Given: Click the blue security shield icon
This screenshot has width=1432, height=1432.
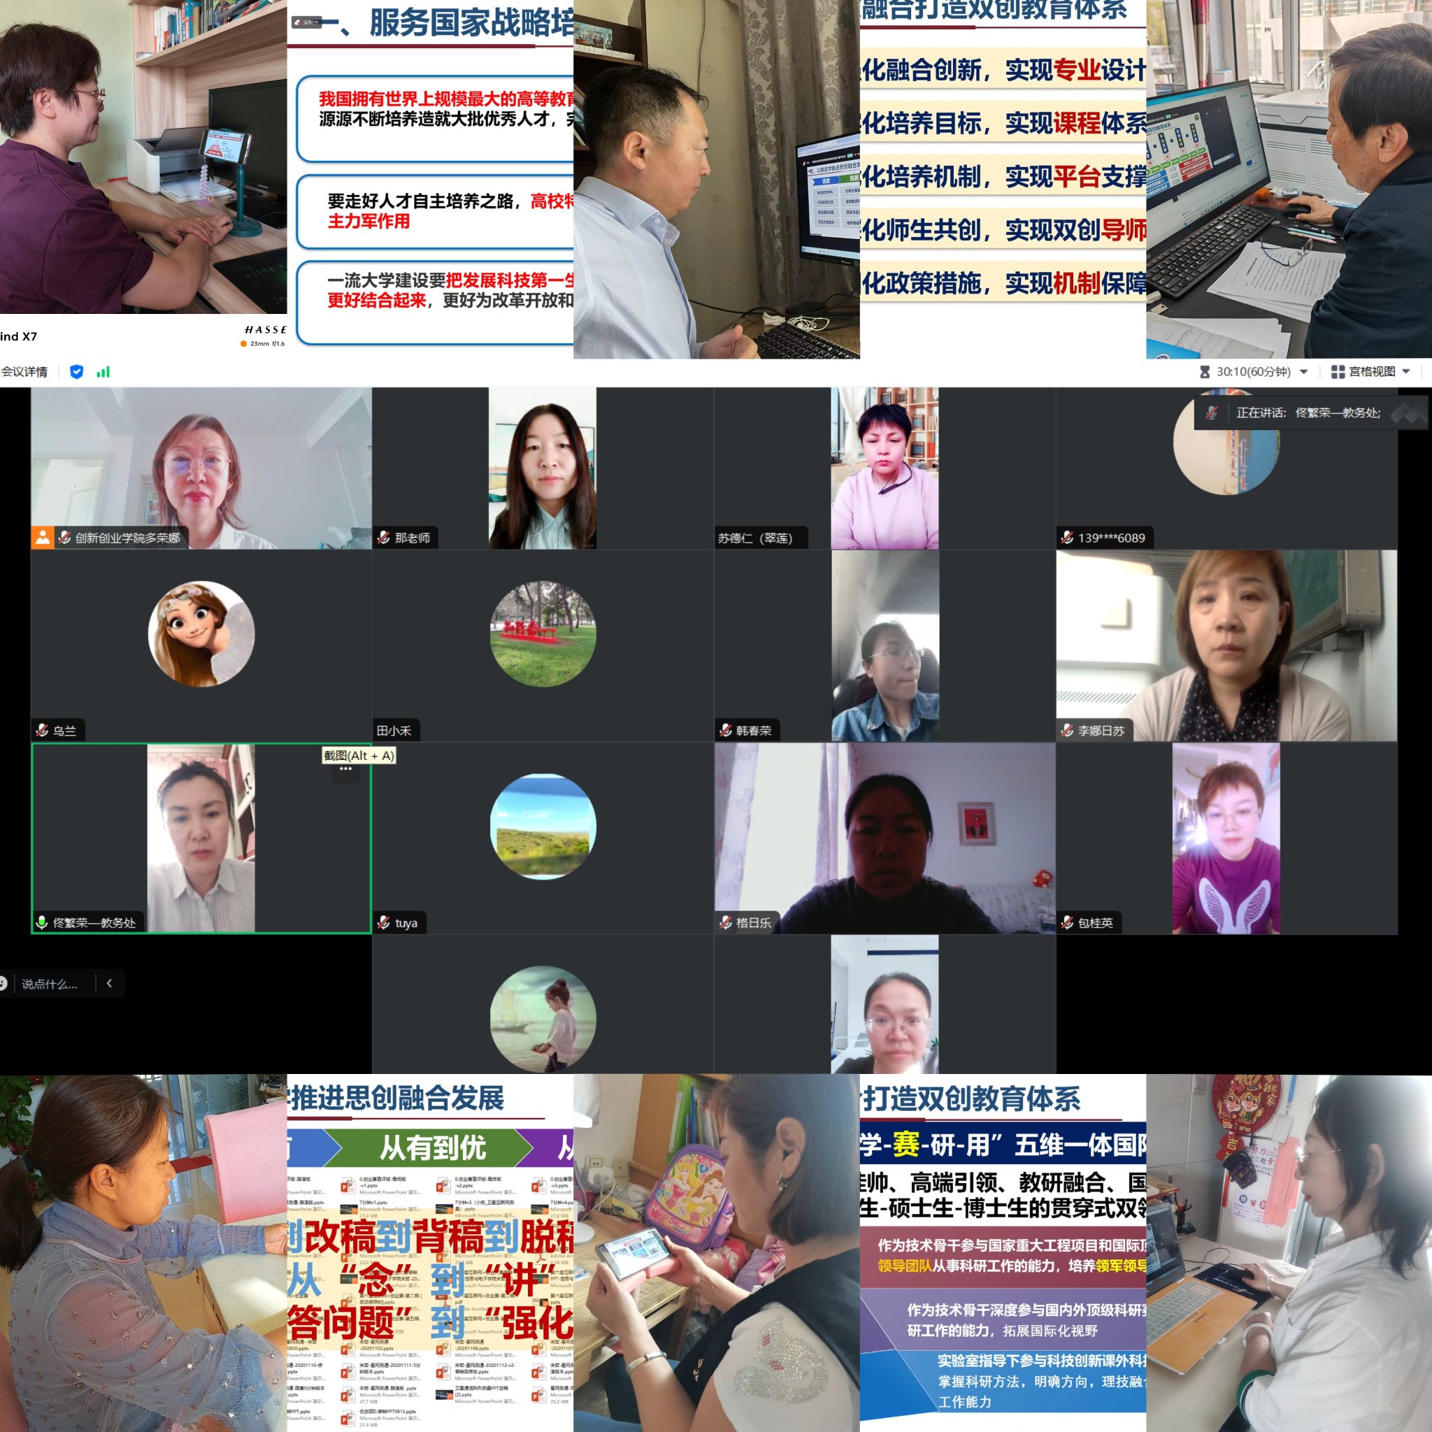Looking at the screenshot, I should (x=76, y=371).
